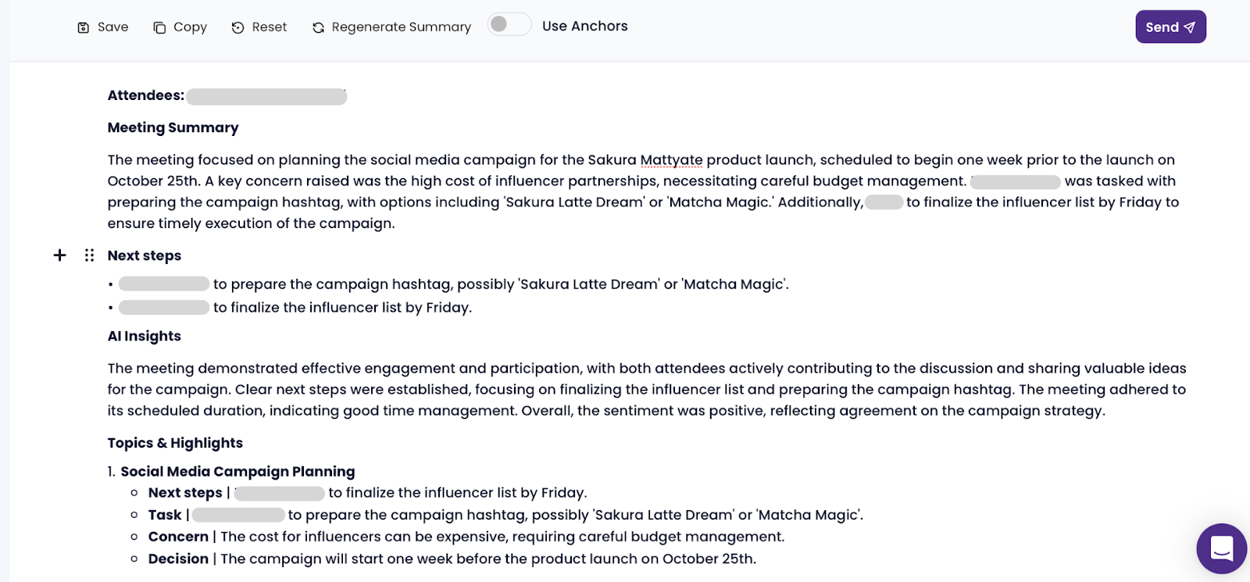Click the Task label in highlights
This screenshot has width=1250, height=582.
pyautogui.click(x=165, y=515)
